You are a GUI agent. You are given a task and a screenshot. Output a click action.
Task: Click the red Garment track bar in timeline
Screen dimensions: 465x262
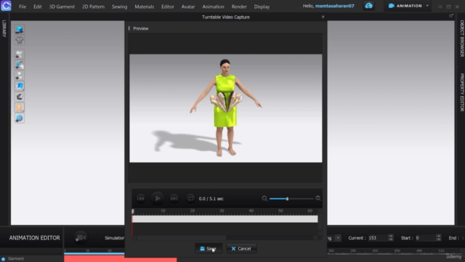(x=121, y=259)
